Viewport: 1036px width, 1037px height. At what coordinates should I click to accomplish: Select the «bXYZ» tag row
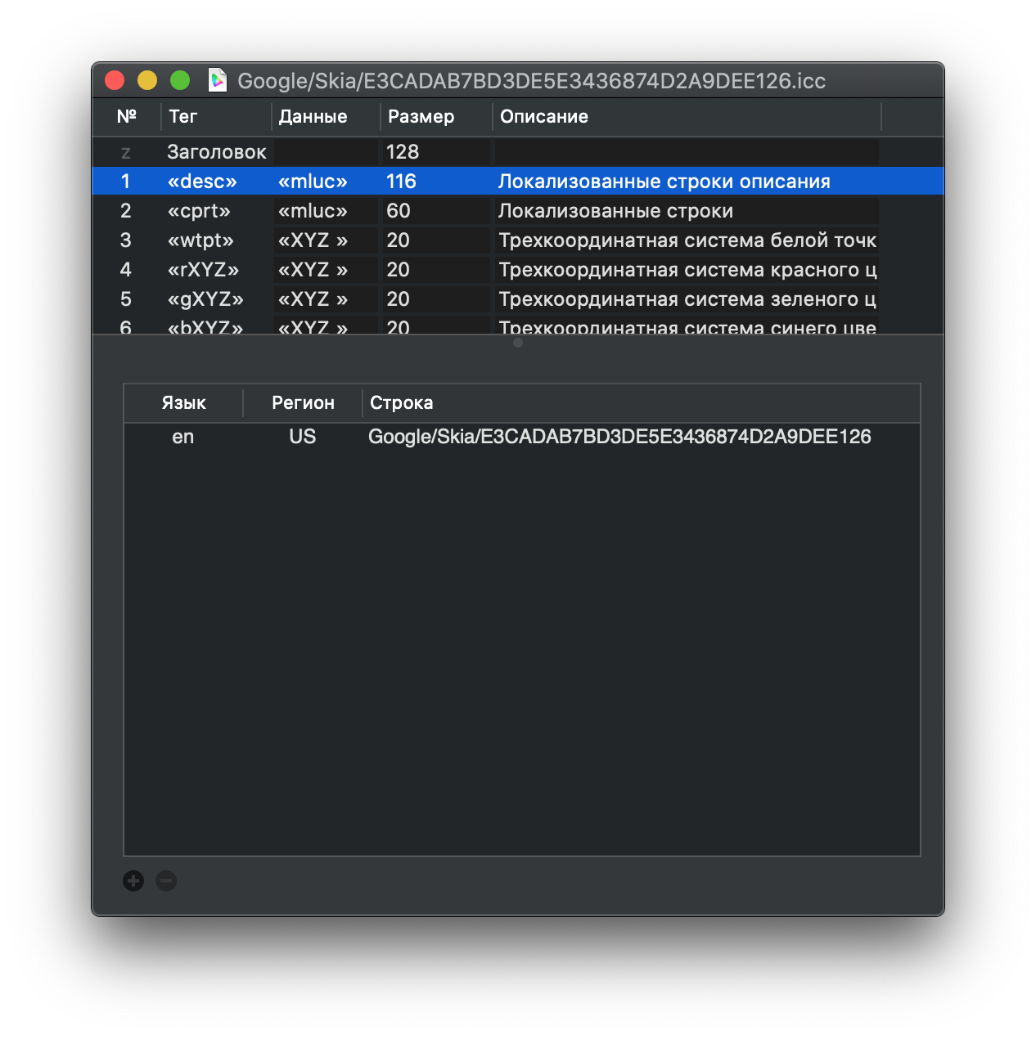click(x=518, y=325)
